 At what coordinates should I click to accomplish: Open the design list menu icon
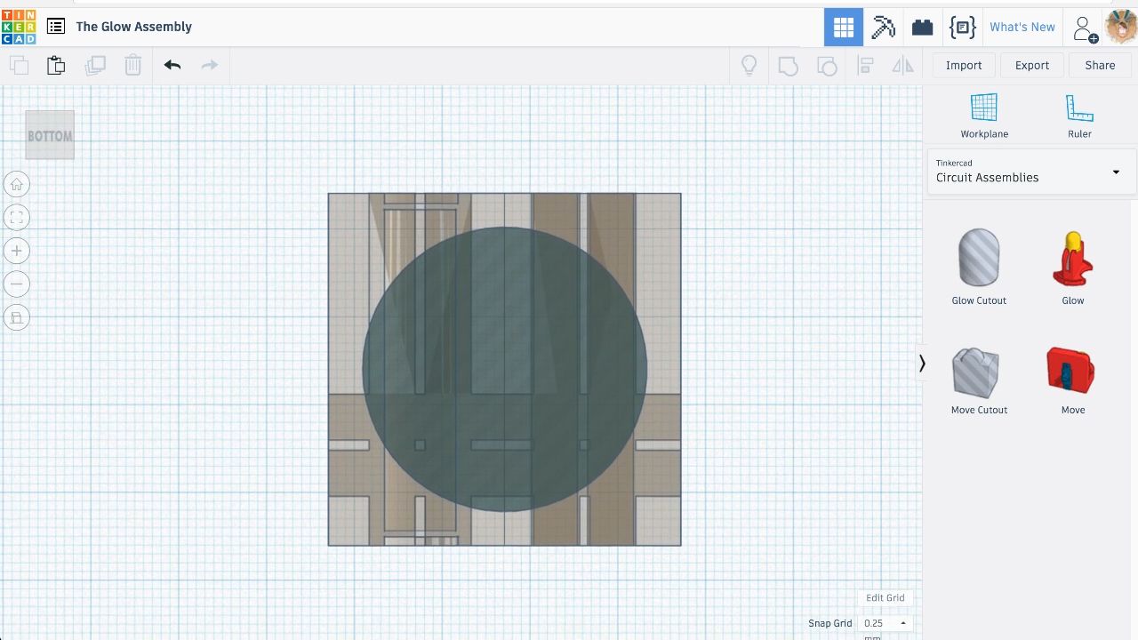[x=56, y=27]
